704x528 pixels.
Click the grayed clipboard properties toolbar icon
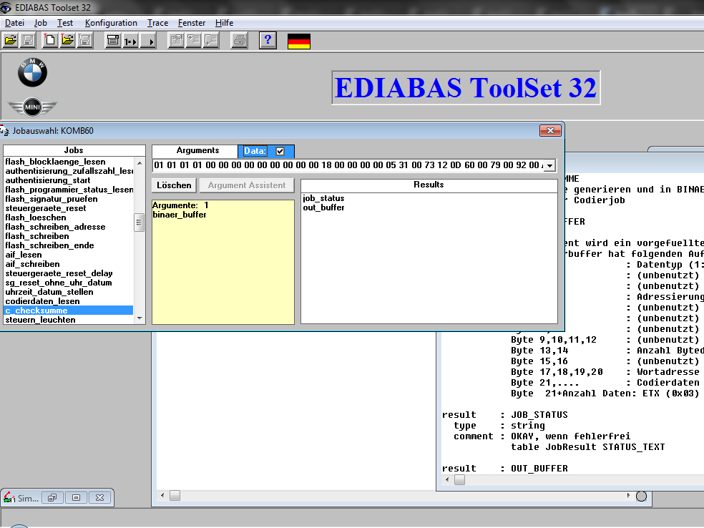(176, 40)
